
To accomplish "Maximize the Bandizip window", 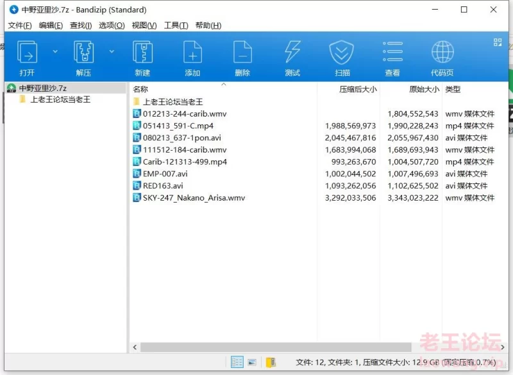I will pyautogui.click(x=464, y=10).
